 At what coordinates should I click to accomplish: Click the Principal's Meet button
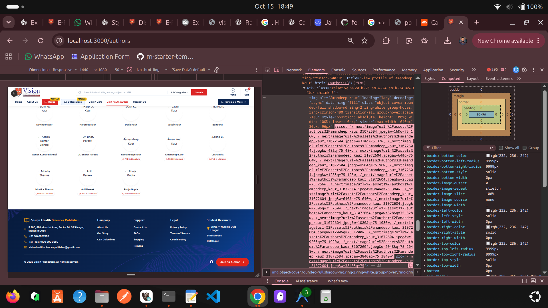tap(233, 102)
